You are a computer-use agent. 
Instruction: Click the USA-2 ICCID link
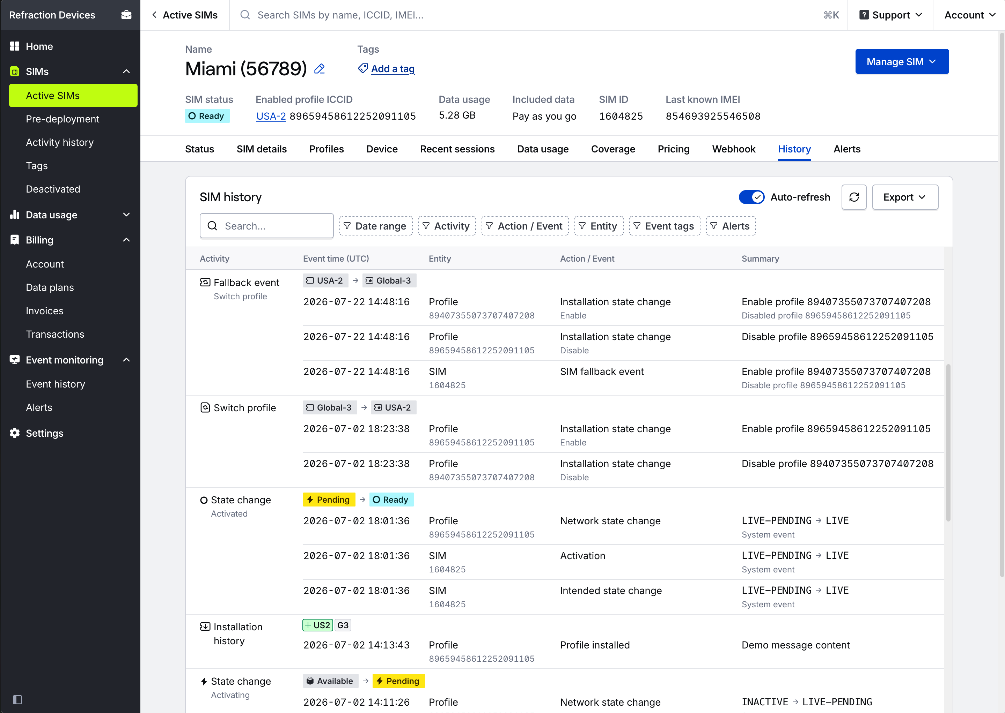point(271,116)
